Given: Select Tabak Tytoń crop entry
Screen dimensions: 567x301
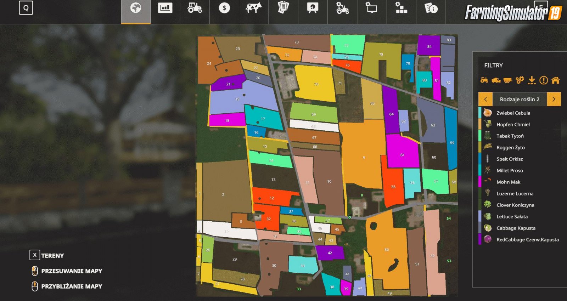Looking at the screenshot, I should (x=520, y=136).
